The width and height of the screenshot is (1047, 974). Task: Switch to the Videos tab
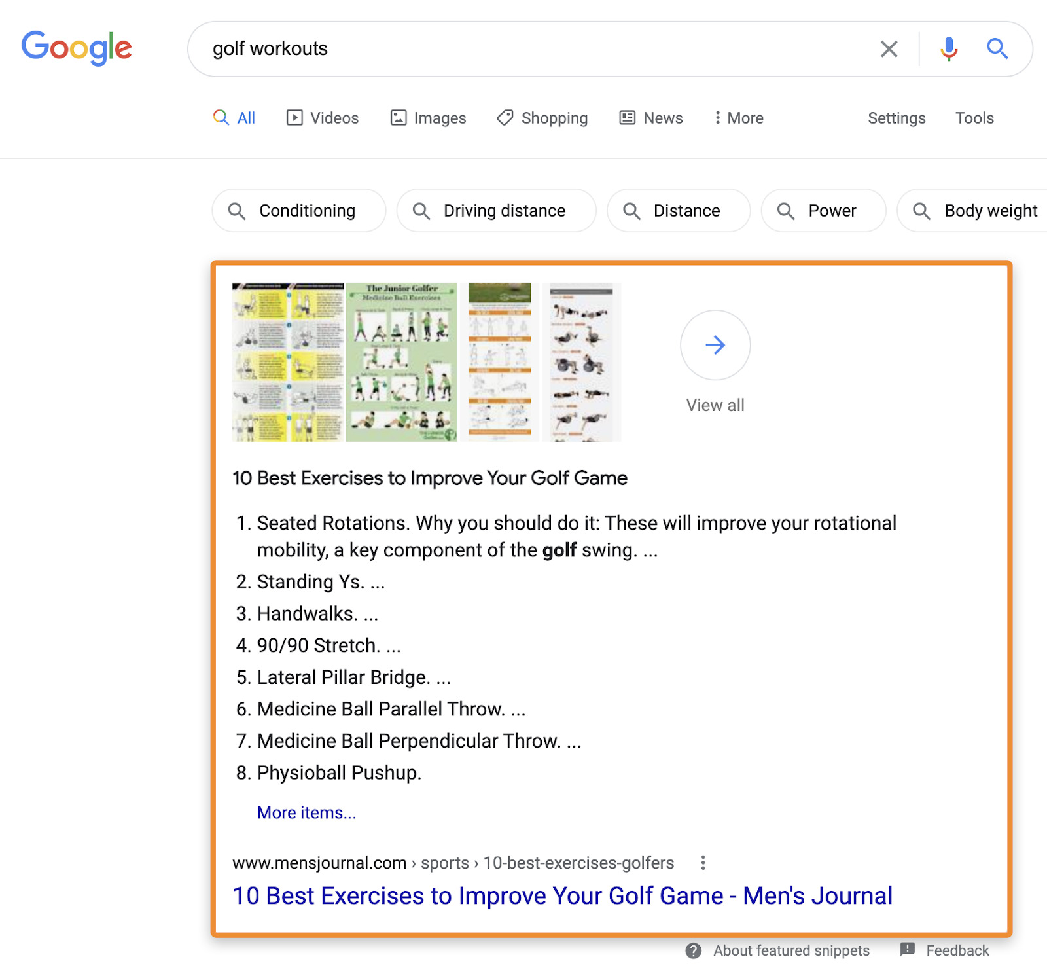[x=323, y=118]
